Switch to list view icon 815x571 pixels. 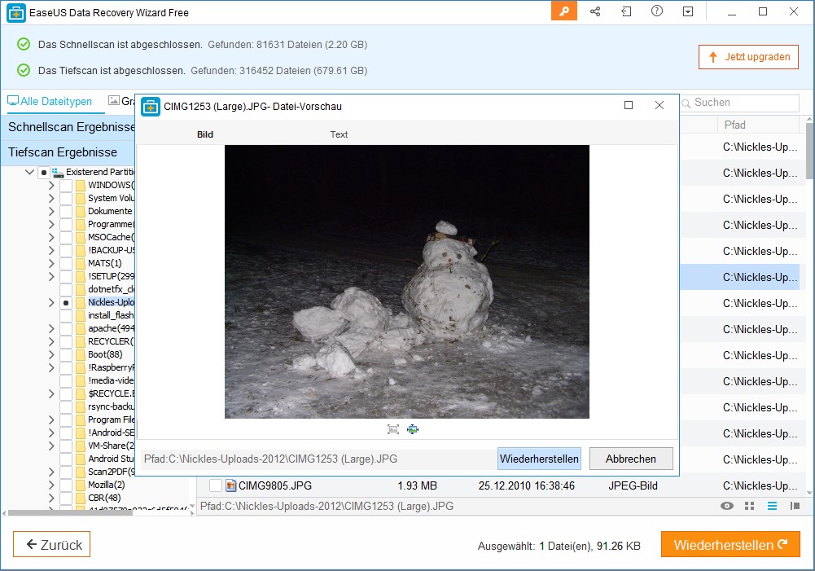pyautogui.click(x=773, y=506)
